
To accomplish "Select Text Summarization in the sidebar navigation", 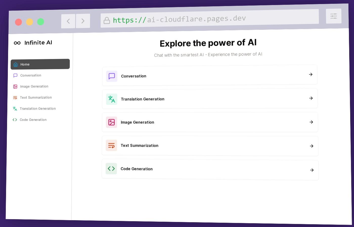I will [x=36, y=97].
